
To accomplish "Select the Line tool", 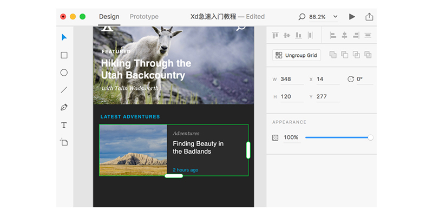I will (64, 90).
